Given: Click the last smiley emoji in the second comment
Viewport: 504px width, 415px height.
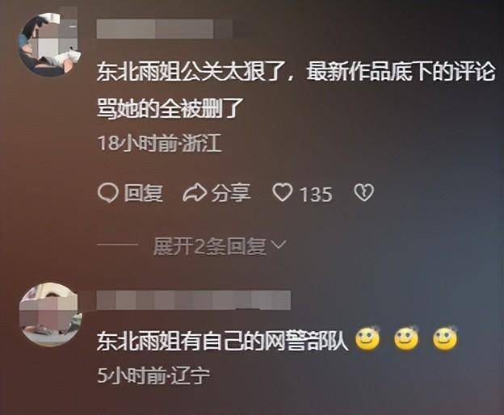Looking at the screenshot, I should [445, 339].
